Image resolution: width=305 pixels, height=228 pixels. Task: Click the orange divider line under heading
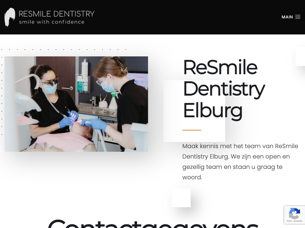(192, 130)
